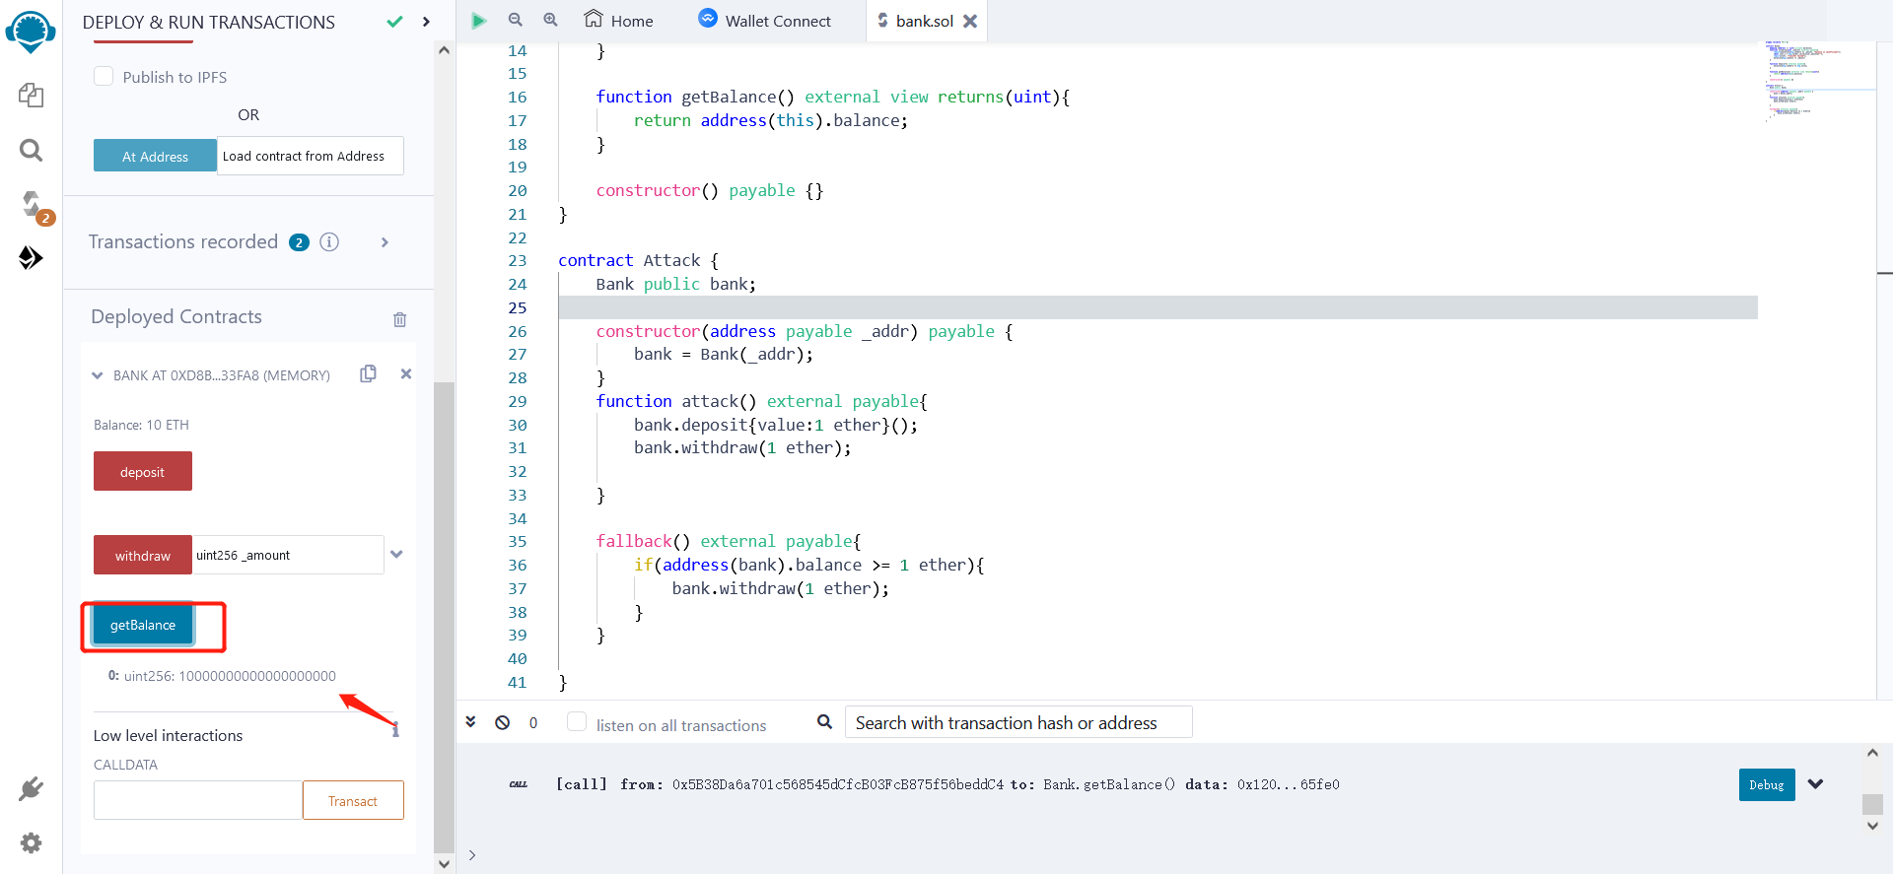This screenshot has width=1893, height=874.
Task: Click the 'contract Attack {' code line
Action: pos(638,260)
